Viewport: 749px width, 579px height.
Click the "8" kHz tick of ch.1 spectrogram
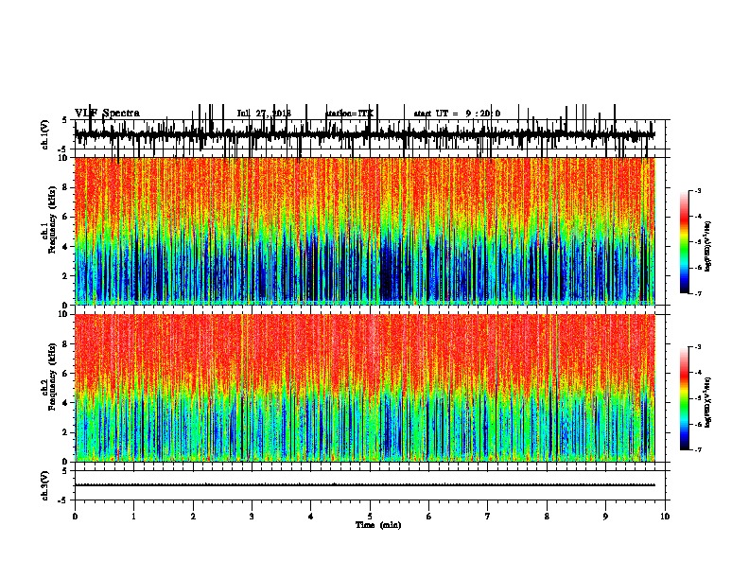tap(66, 187)
